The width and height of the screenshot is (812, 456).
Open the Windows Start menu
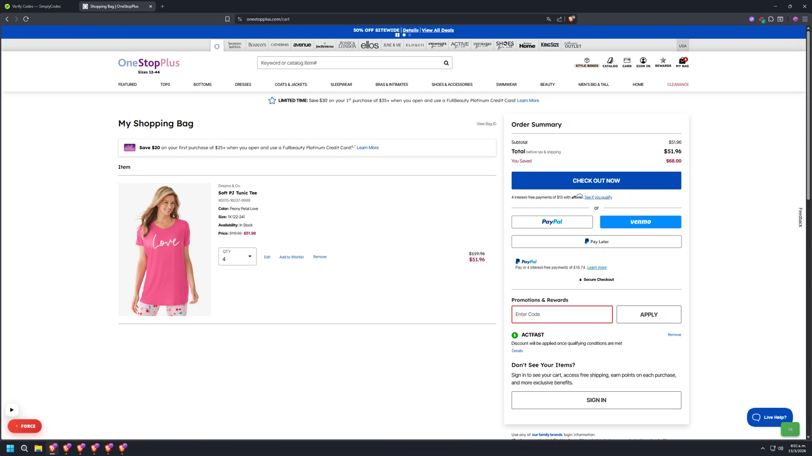[x=10, y=448]
